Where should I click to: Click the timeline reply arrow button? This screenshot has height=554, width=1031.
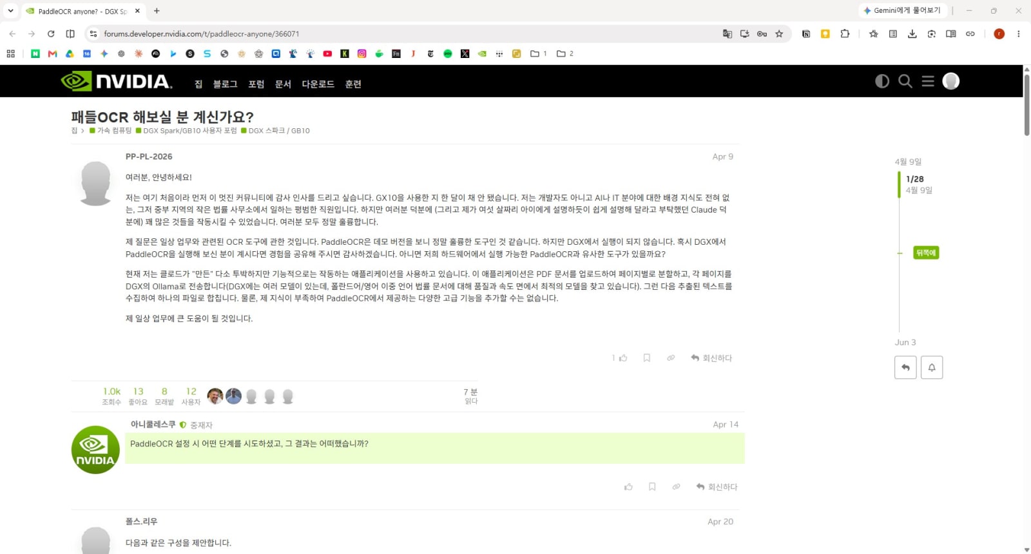tap(905, 367)
